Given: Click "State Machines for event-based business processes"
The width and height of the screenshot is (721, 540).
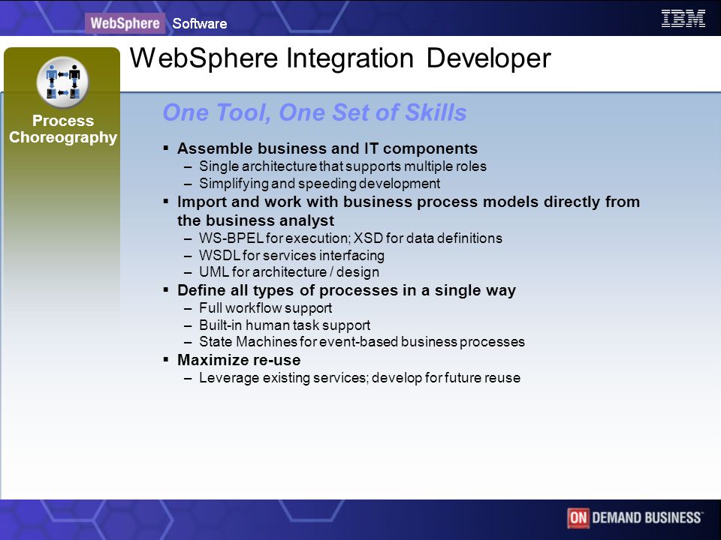Looking at the screenshot, I should pos(362,342).
